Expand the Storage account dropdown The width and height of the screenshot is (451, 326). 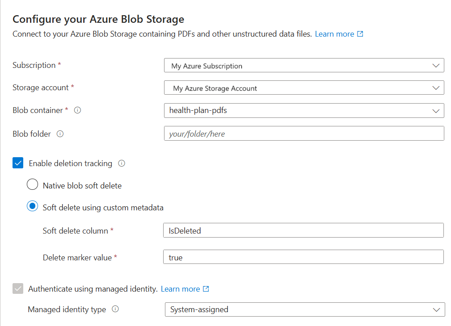pyautogui.click(x=304, y=88)
